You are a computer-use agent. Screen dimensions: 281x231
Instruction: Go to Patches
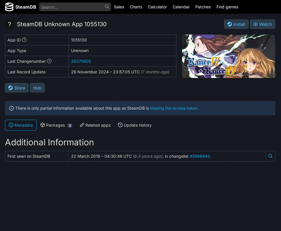203,7
